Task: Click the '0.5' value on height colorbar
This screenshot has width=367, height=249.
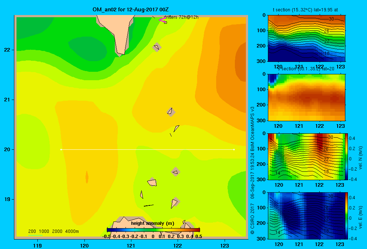Action: [199, 237]
